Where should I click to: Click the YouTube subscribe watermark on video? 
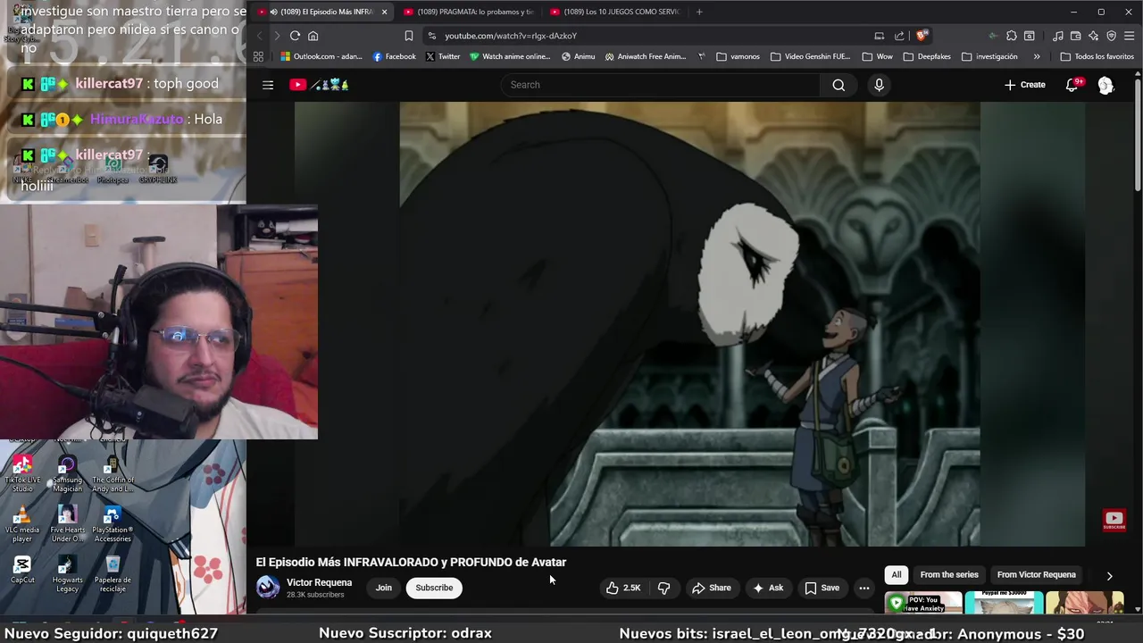[x=1114, y=521]
